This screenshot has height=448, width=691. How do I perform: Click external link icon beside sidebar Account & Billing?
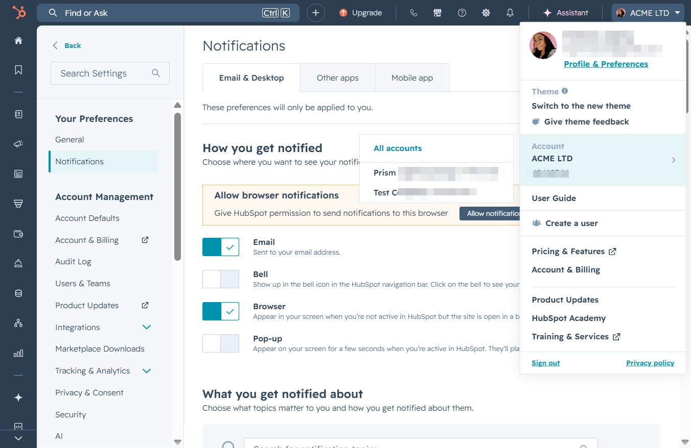(x=145, y=240)
